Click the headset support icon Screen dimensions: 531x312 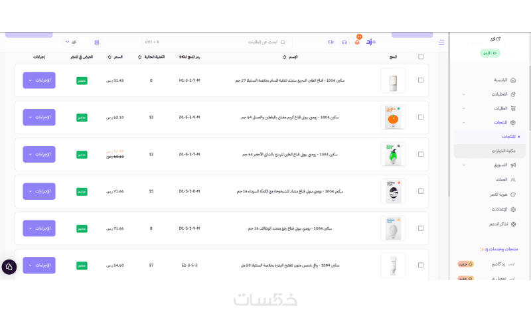[x=344, y=42]
